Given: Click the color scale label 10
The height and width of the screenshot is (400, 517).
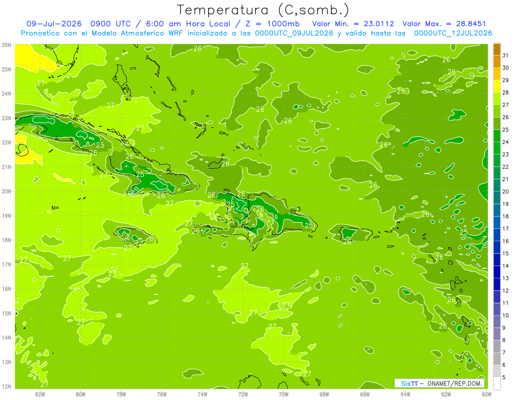Looking at the screenshot, I should tap(505, 315).
